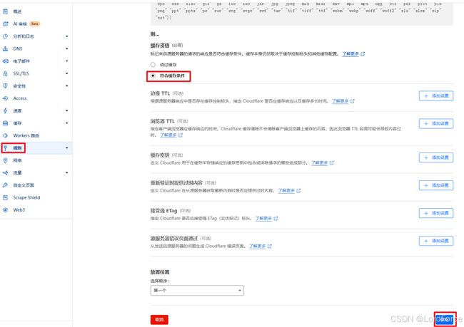Click 添加设置 button for 缓存密钥
464x327 pixels.
436,157
